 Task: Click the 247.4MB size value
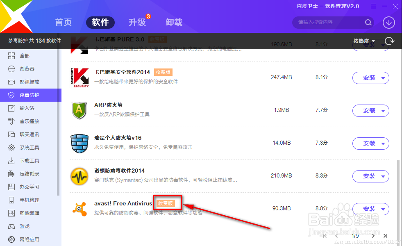[281, 77]
